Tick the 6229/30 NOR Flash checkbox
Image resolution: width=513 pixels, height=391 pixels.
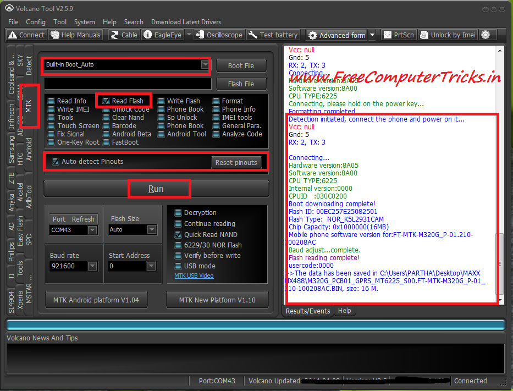point(178,245)
